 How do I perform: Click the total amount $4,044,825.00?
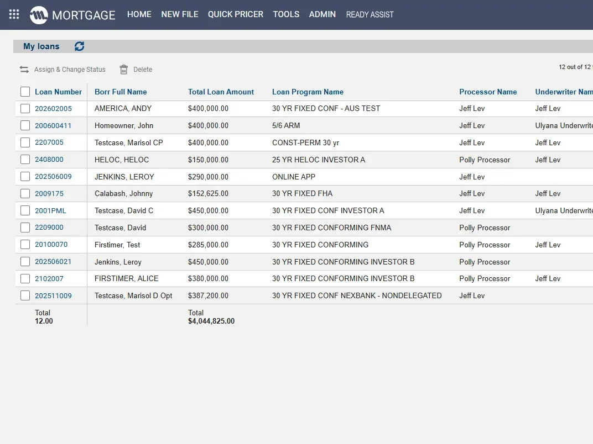click(x=211, y=321)
